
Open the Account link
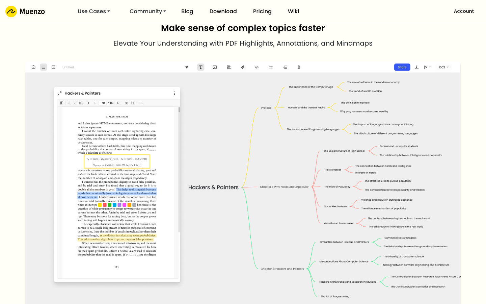(463, 11)
